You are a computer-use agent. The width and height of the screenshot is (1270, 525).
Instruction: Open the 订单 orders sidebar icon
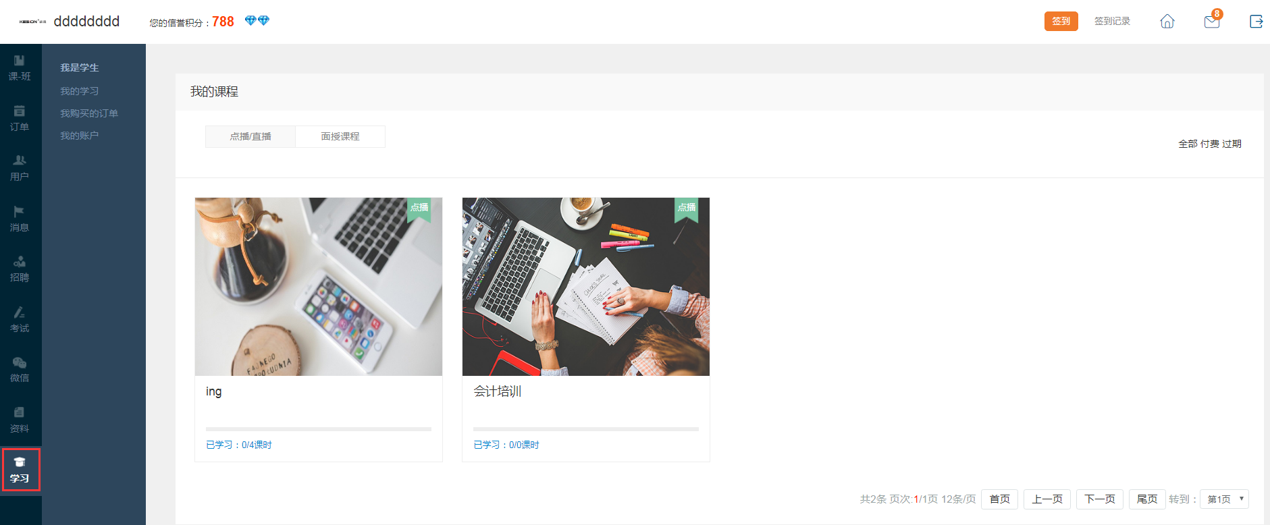pos(20,119)
